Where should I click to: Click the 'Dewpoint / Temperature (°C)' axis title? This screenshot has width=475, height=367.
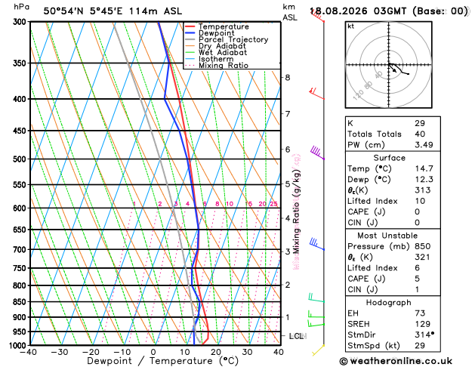click(x=162, y=361)
